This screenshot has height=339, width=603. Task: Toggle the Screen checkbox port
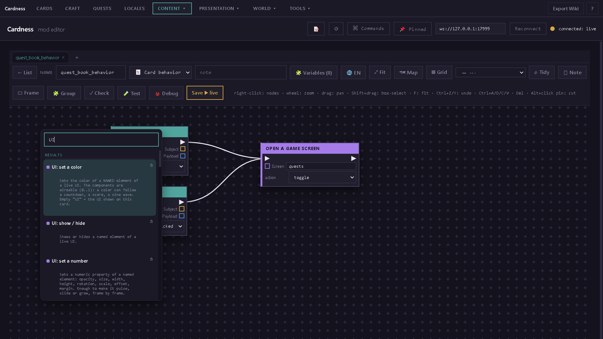pyautogui.click(x=267, y=166)
